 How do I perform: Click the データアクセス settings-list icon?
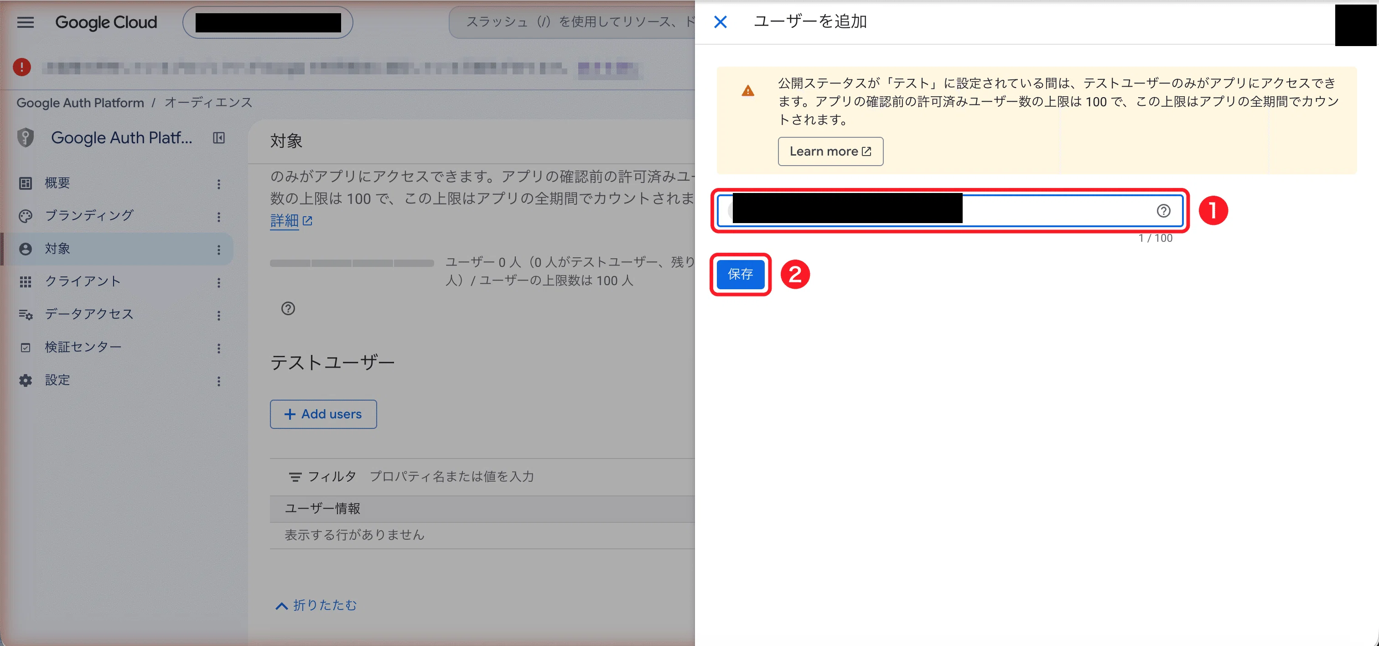coord(25,314)
